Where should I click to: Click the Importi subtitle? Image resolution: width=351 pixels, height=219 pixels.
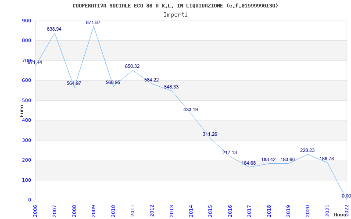175,14
